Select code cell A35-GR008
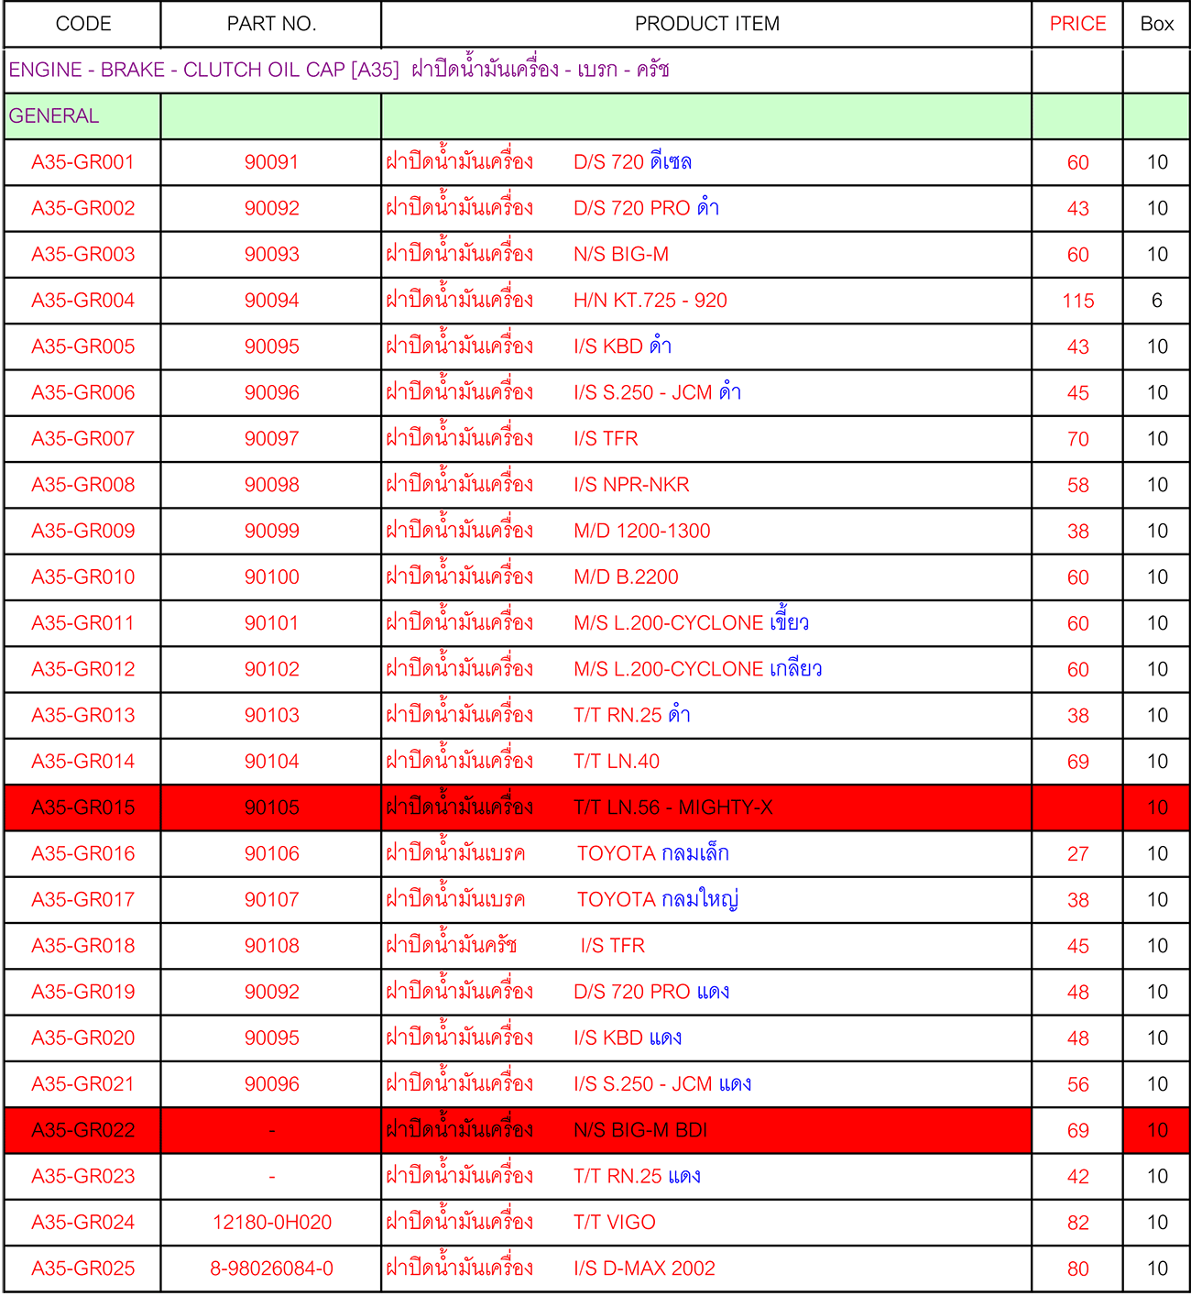The image size is (1191, 1296). 83,485
